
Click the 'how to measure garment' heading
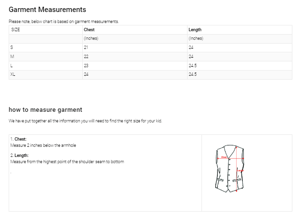pos(45,109)
